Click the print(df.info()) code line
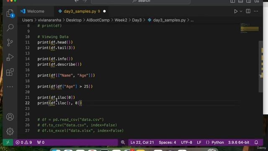Viewport: 268px width, 151px height. coord(55,59)
